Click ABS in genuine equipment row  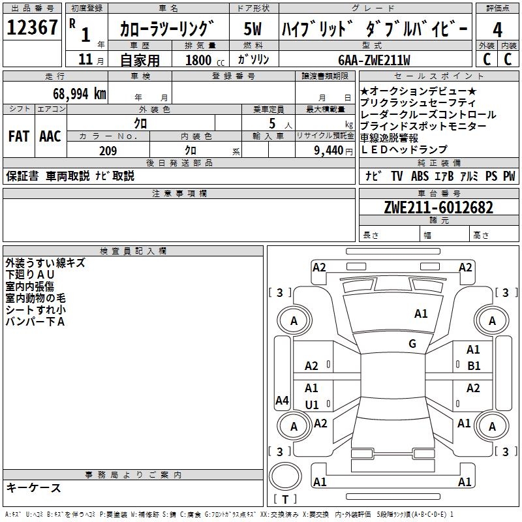tap(420, 176)
